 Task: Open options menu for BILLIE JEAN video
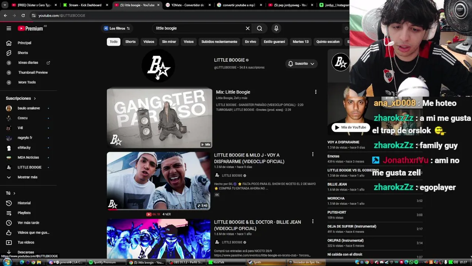coord(313,221)
